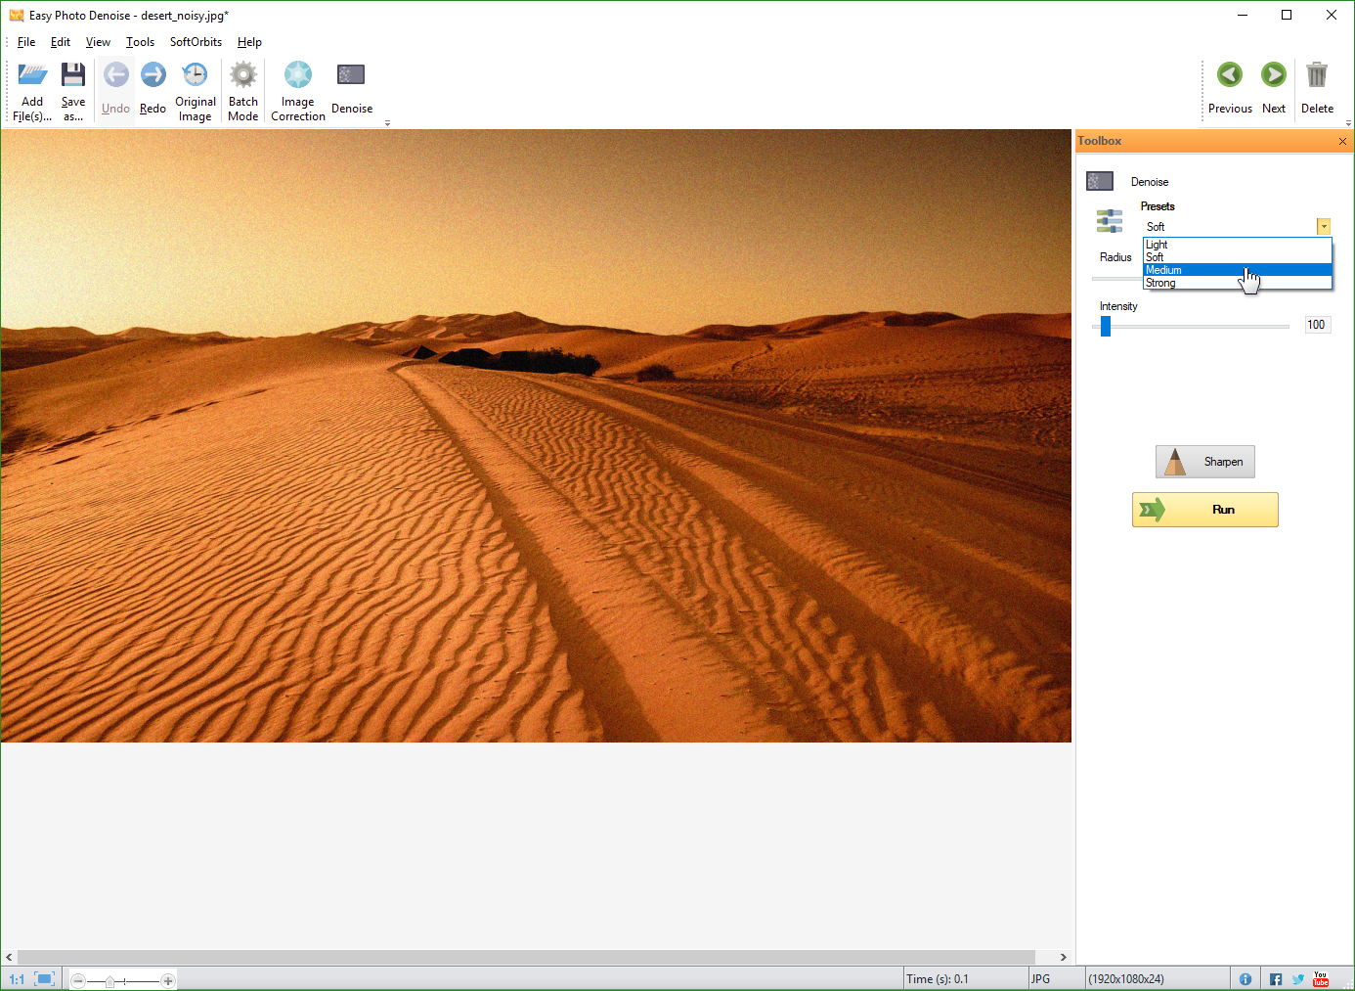Open the Tools menu
The width and height of the screenshot is (1355, 991).
pos(140,42)
